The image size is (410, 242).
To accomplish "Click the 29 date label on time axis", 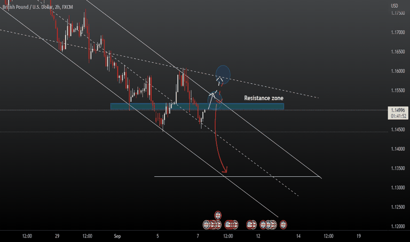I will tap(57, 236).
